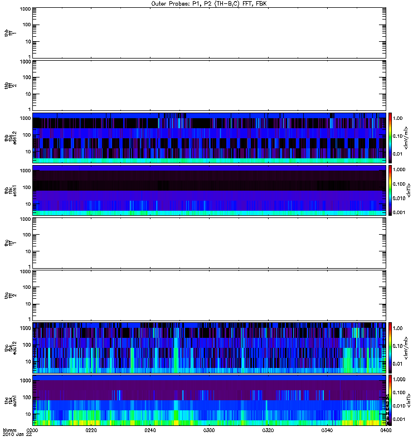Click inside the empty thb fff 2 panel

(x=209, y=86)
